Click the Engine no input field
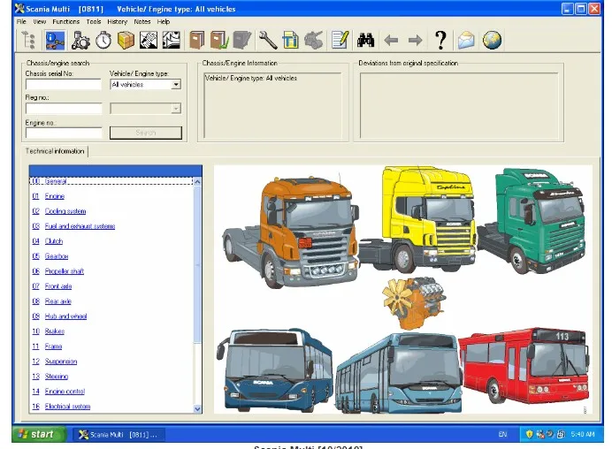 click(63, 133)
